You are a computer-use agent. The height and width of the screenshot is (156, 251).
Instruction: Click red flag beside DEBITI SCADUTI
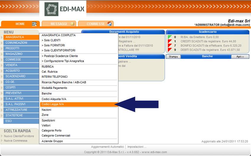[170, 50]
